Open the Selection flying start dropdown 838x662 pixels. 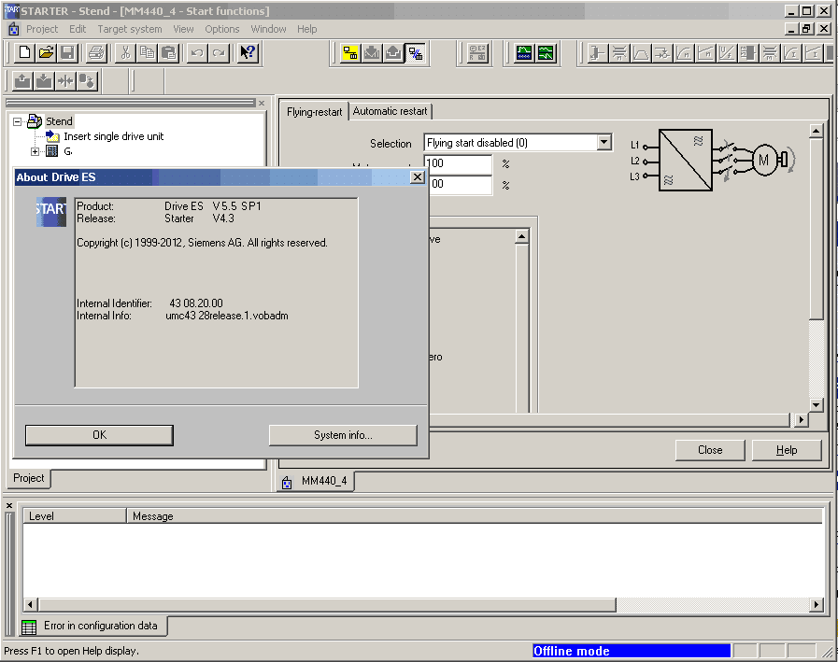coord(604,143)
